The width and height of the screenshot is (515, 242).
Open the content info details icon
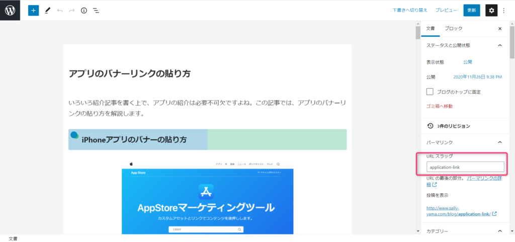[x=84, y=11]
